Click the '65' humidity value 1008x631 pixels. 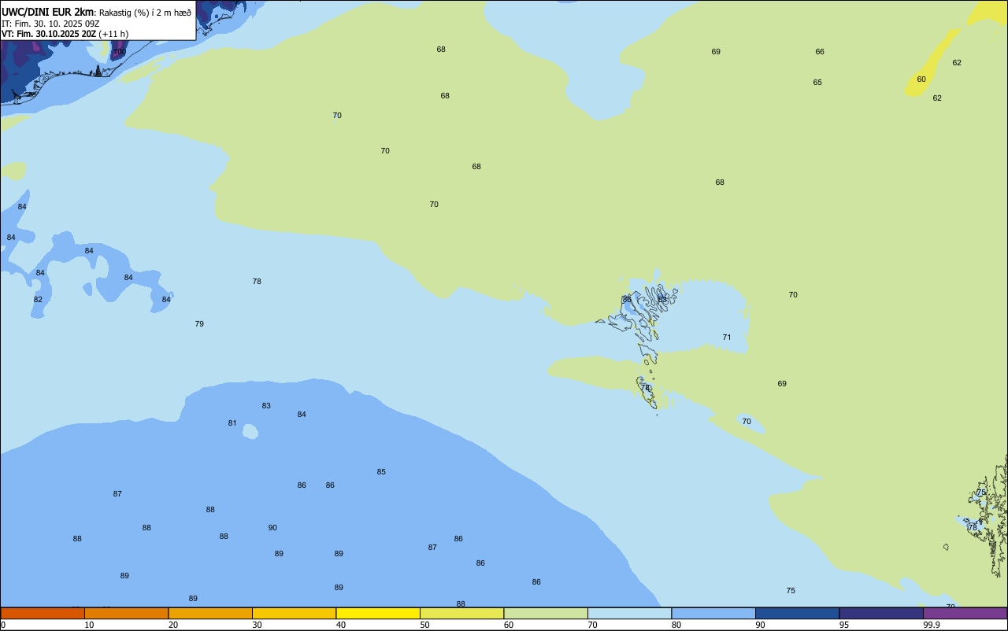[x=817, y=83]
